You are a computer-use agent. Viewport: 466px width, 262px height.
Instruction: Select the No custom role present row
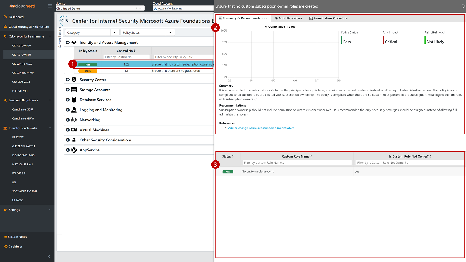[340, 172]
